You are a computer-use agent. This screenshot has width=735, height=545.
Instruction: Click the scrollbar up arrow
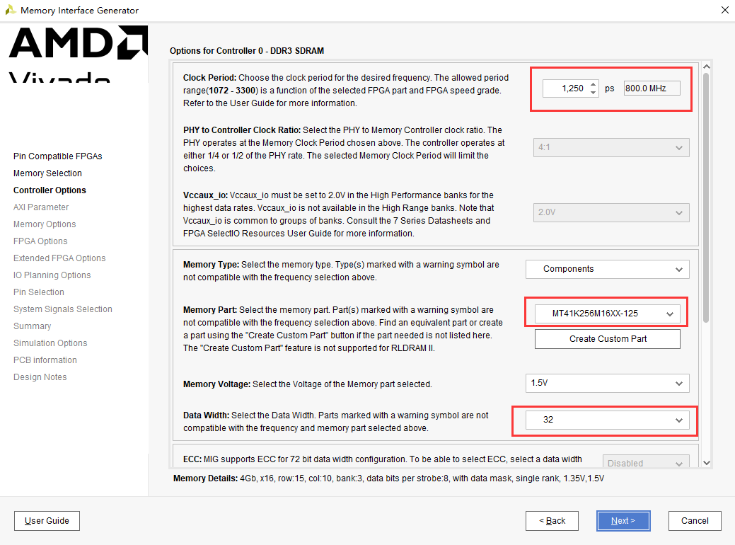[x=707, y=67]
